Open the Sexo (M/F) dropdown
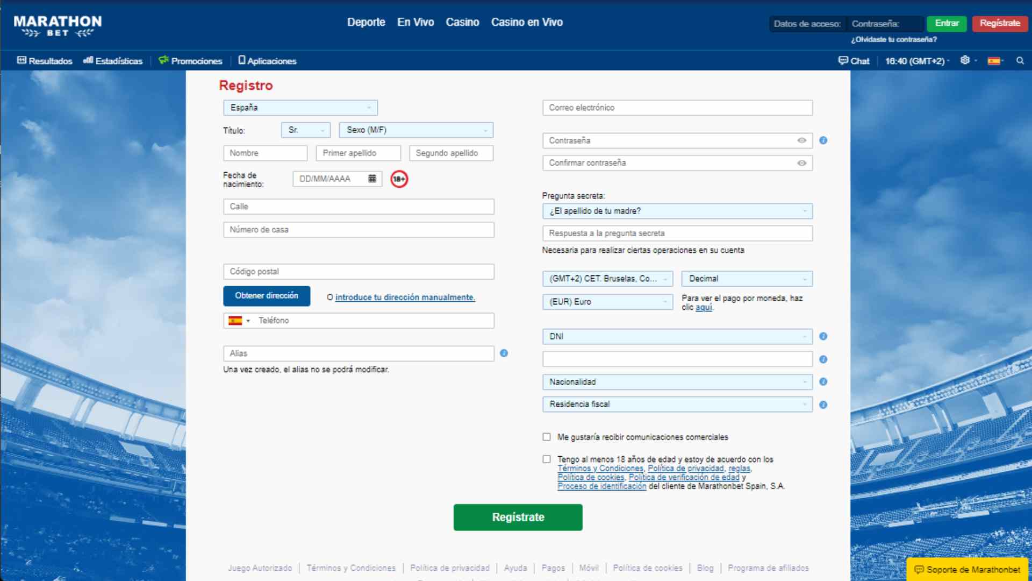 pyautogui.click(x=416, y=130)
